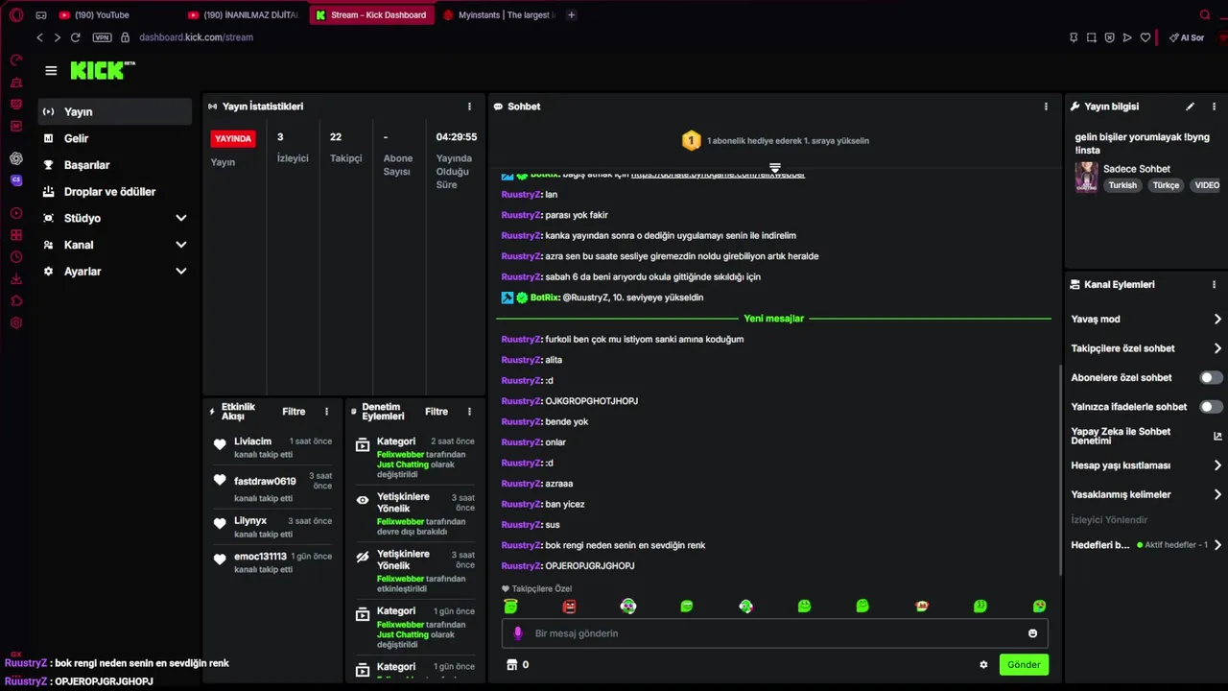Click emoc131113 in the activity feed
Viewport: 1228px width, 691px height.
260,557
